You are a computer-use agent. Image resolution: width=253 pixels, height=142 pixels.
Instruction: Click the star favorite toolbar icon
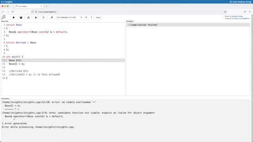(36, 17)
